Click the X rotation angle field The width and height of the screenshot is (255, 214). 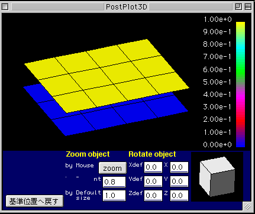point(179,167)
